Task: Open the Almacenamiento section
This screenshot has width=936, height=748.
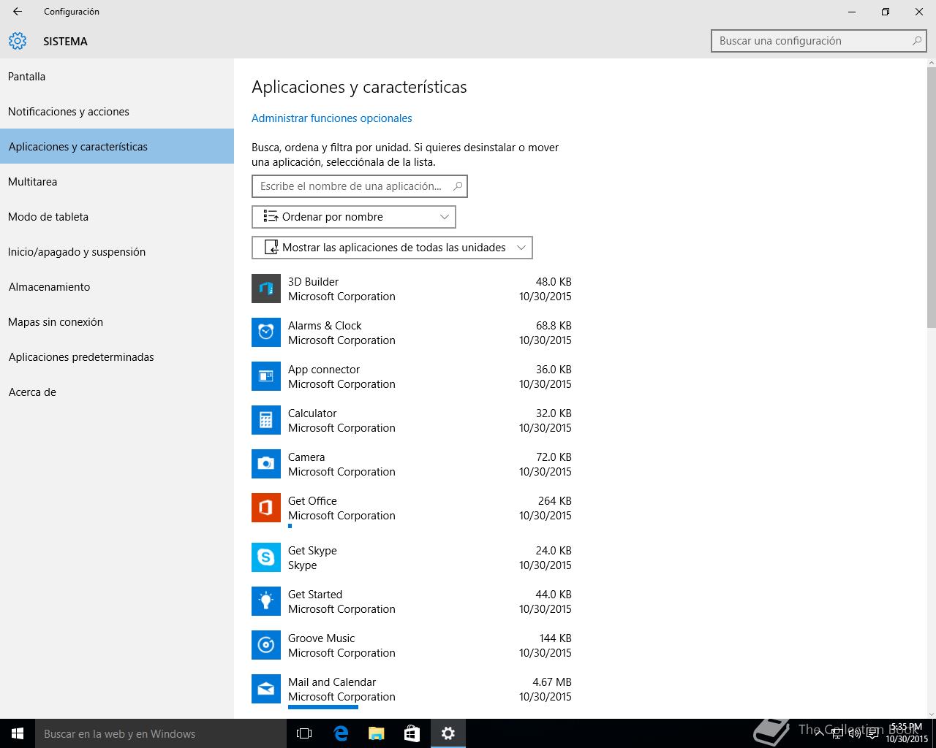Action: click(117, 287)
